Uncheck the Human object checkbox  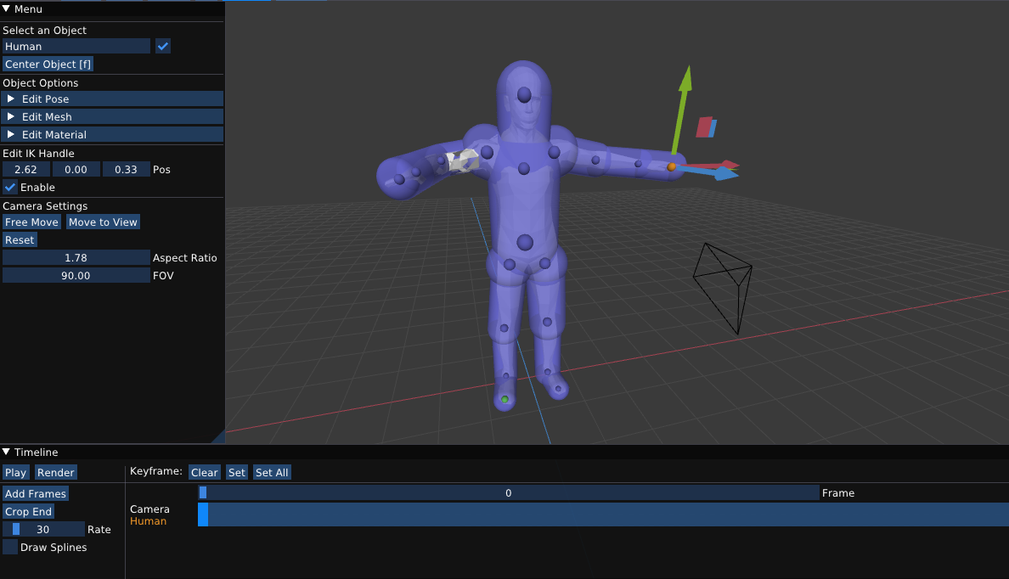163,47
